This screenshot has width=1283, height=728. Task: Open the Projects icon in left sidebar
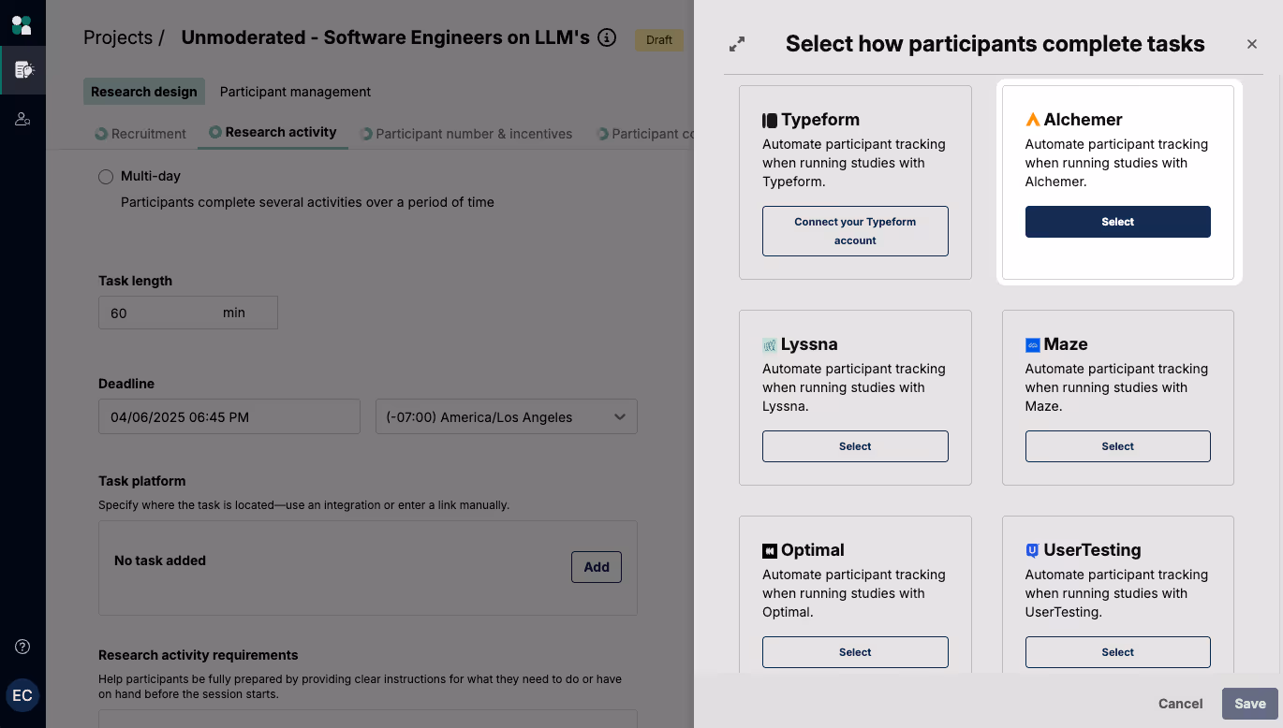tap(23, 70)
